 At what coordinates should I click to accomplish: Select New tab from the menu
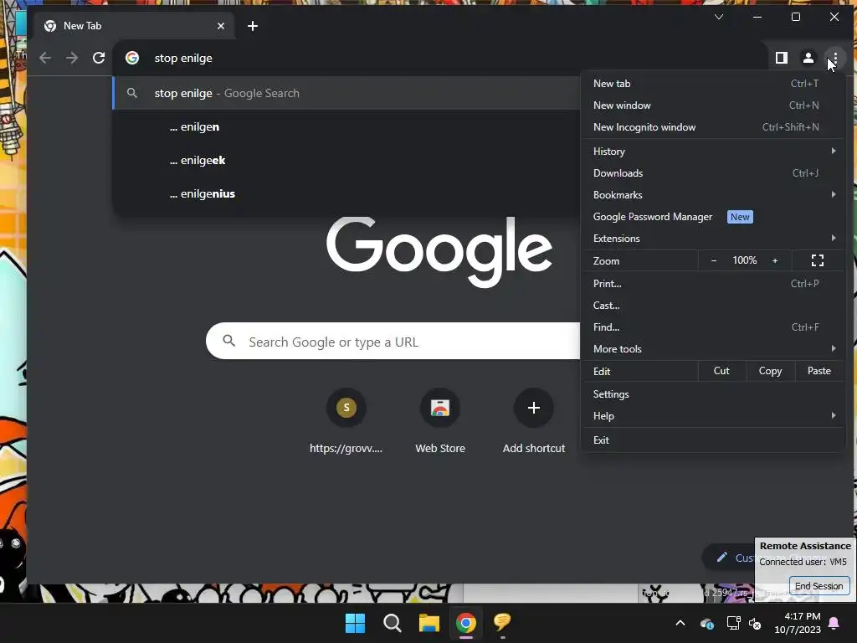tap(714, 84)
